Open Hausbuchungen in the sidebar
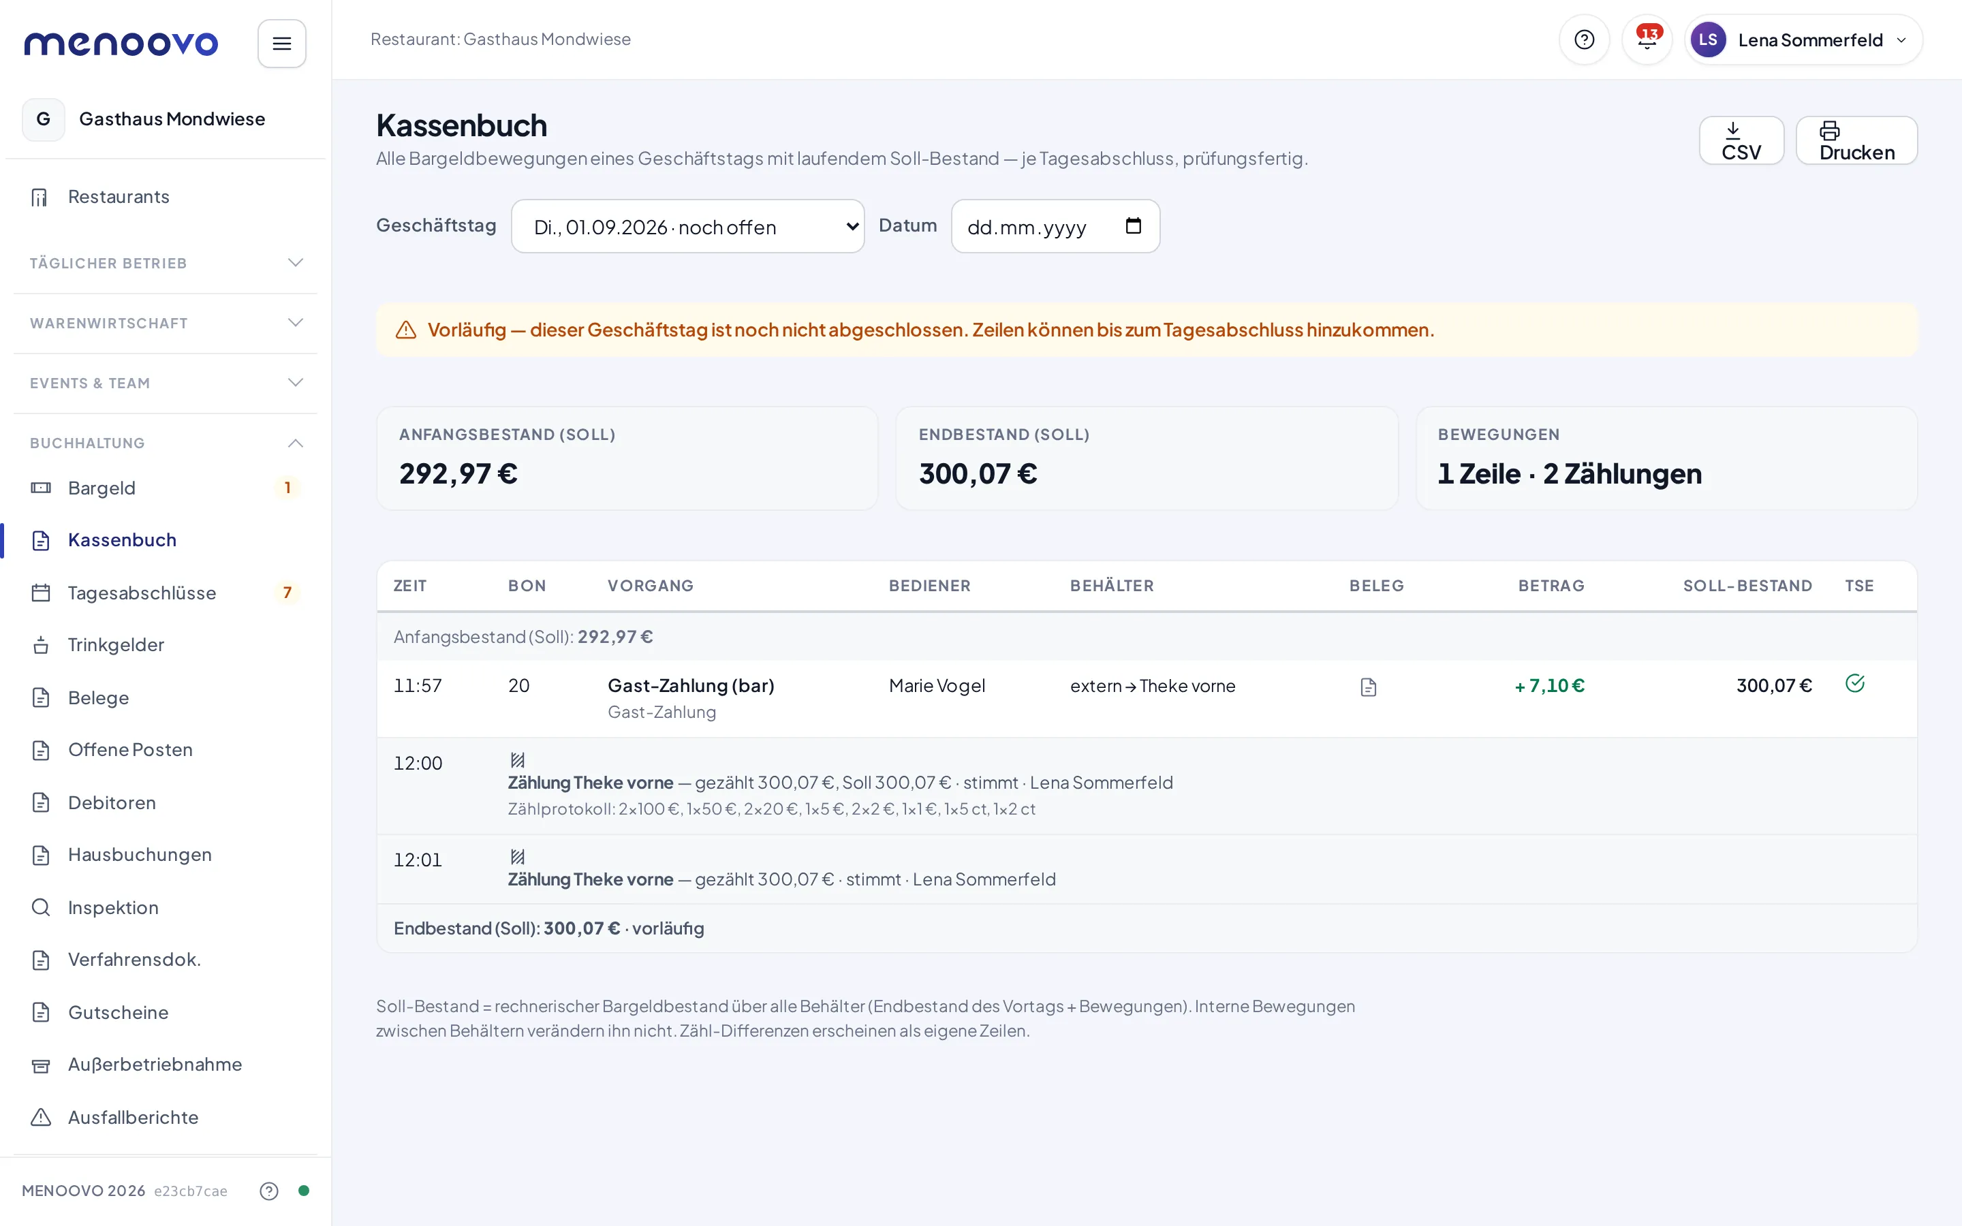Viewport: 1962px width, 1226px height. (x=166, y=855)
